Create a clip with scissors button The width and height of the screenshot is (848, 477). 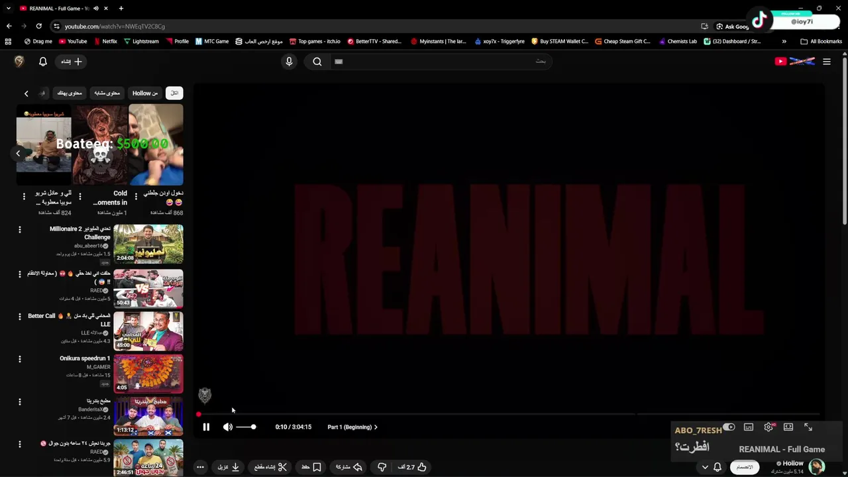271,467
